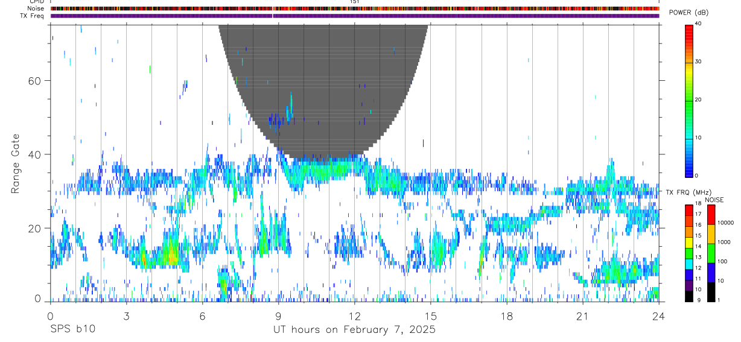The width and height of the screenshot is (741, 342).
Task: Click the x-axis tick label '18'
Action: pyautogui.click(x=507, y=316)
